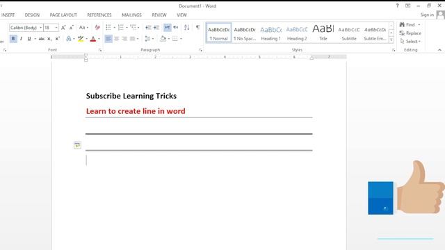The height and width of the screenshot is (250, 445).
Task: Click Sign in link
Action: 427,15
